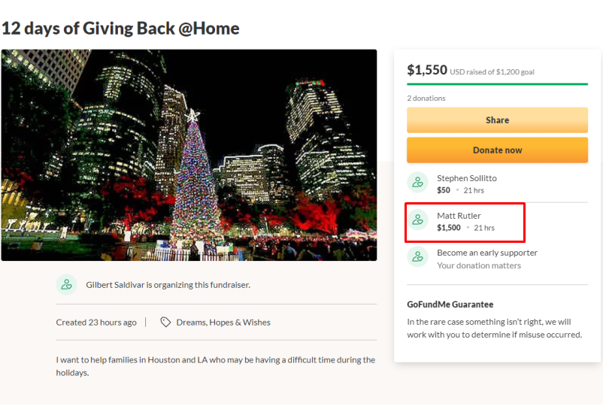The image size is (603, 412).
Task: Click Gilbert Saldivar is organizing this fundraiser text
Action: (168, 285)
